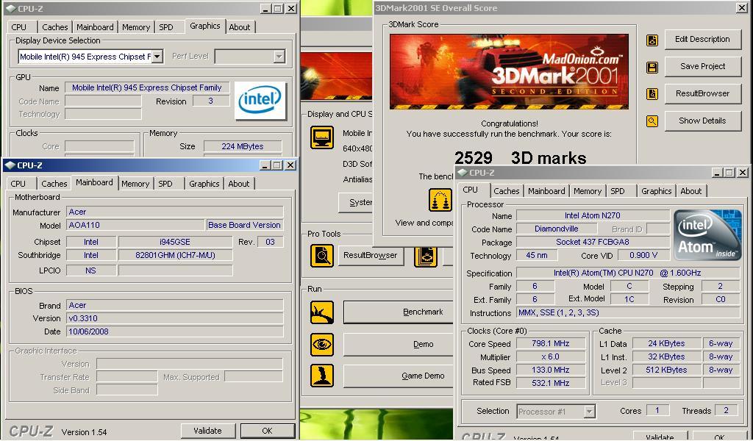Image resolution: width=753 pixels, height=441 pixels.
Task: Click the Instructions MMX, SSE value
Action: [628, 313]
